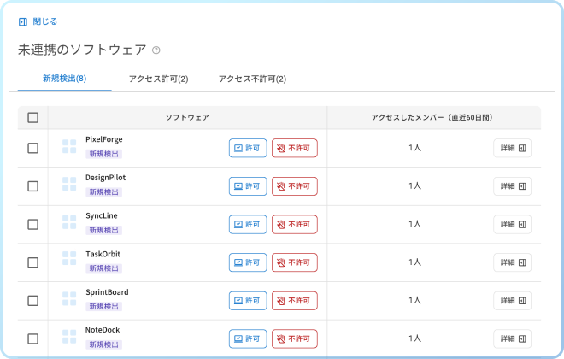Click the 新規検出 tag under SyncLine
The height and width of the screenshot is (359, 564).
coord(104,231)
